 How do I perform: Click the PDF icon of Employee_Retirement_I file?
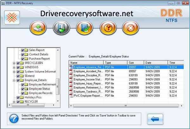coord(71,87)
